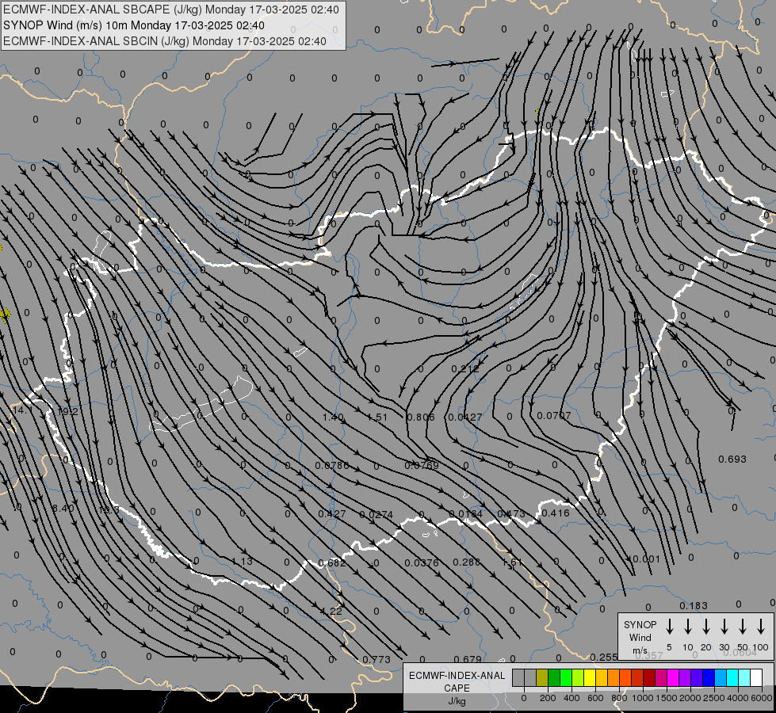Click the 0.0769 CAPE value on map
This screenshot has width=776, height=713.
click(x=421, y=466)
